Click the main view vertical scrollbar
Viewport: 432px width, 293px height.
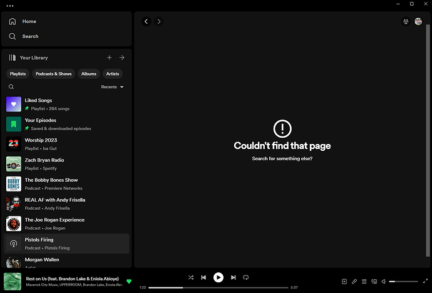click(428, 140)
